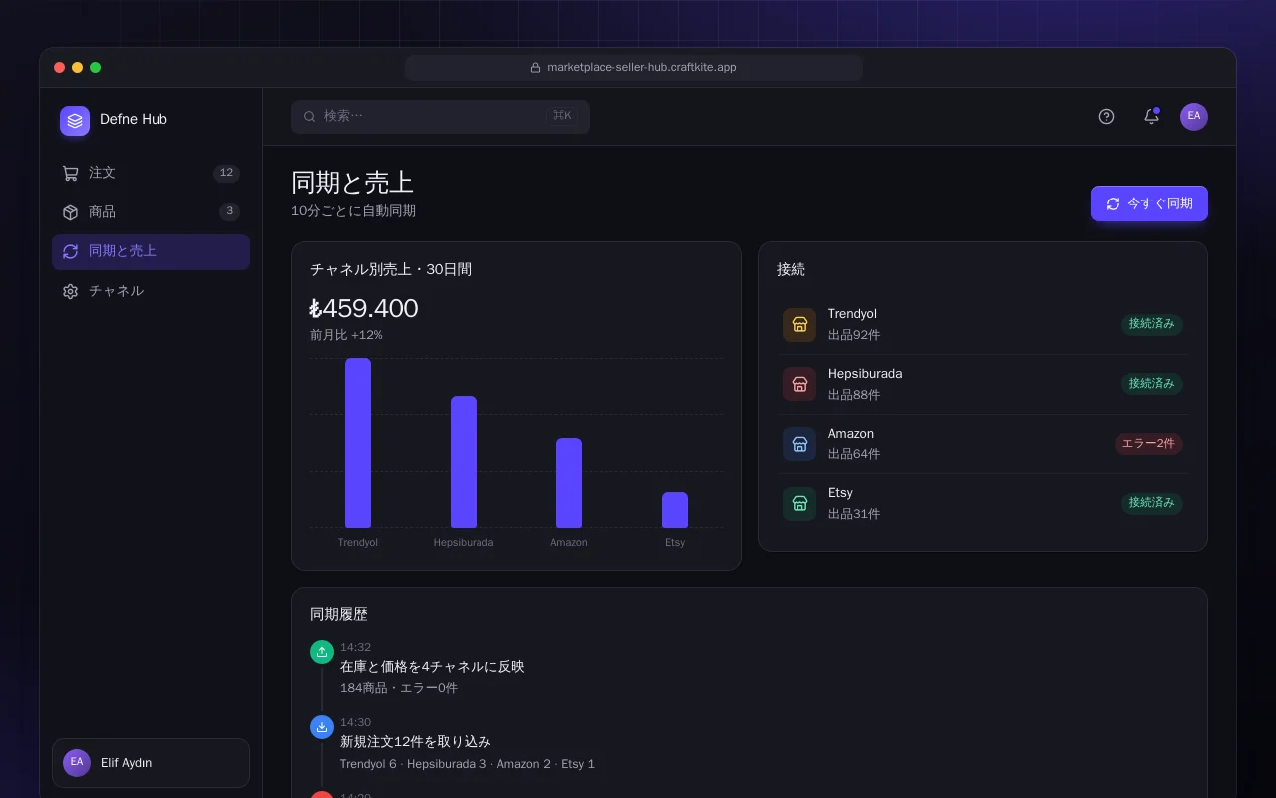Click the Hepsiburada store icon
This screenshot has width=1276, height=798.
tap(799, 384)
